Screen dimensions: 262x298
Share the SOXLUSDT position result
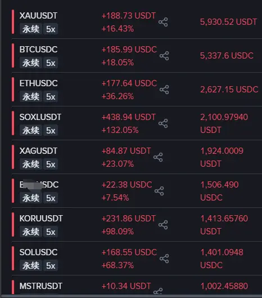pos(163,123)
